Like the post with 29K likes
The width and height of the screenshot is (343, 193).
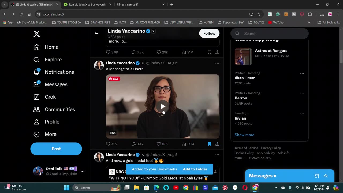[162, 52]
